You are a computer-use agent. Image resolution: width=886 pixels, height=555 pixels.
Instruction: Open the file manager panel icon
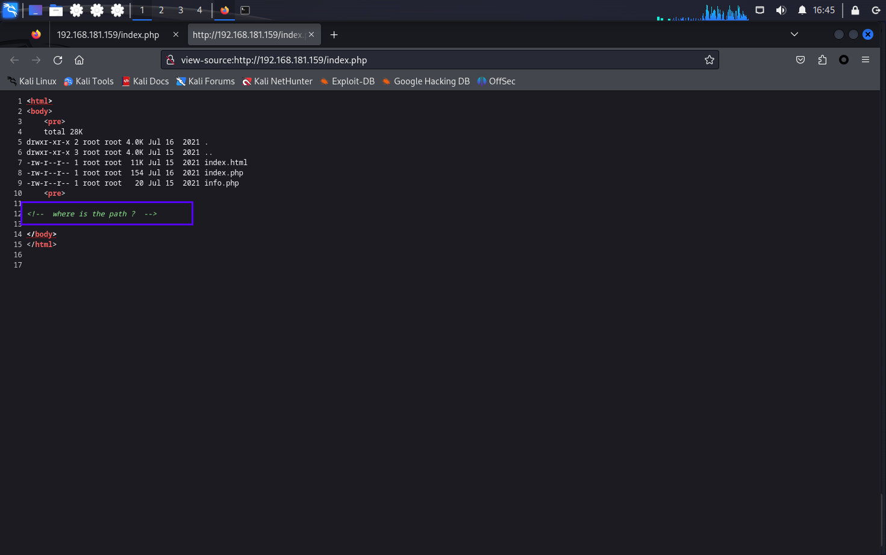56,10
